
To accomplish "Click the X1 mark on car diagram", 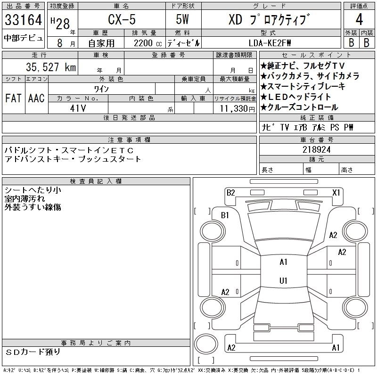I will click(336, 192).
